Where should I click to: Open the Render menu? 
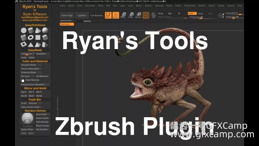[x=202, y=6]
